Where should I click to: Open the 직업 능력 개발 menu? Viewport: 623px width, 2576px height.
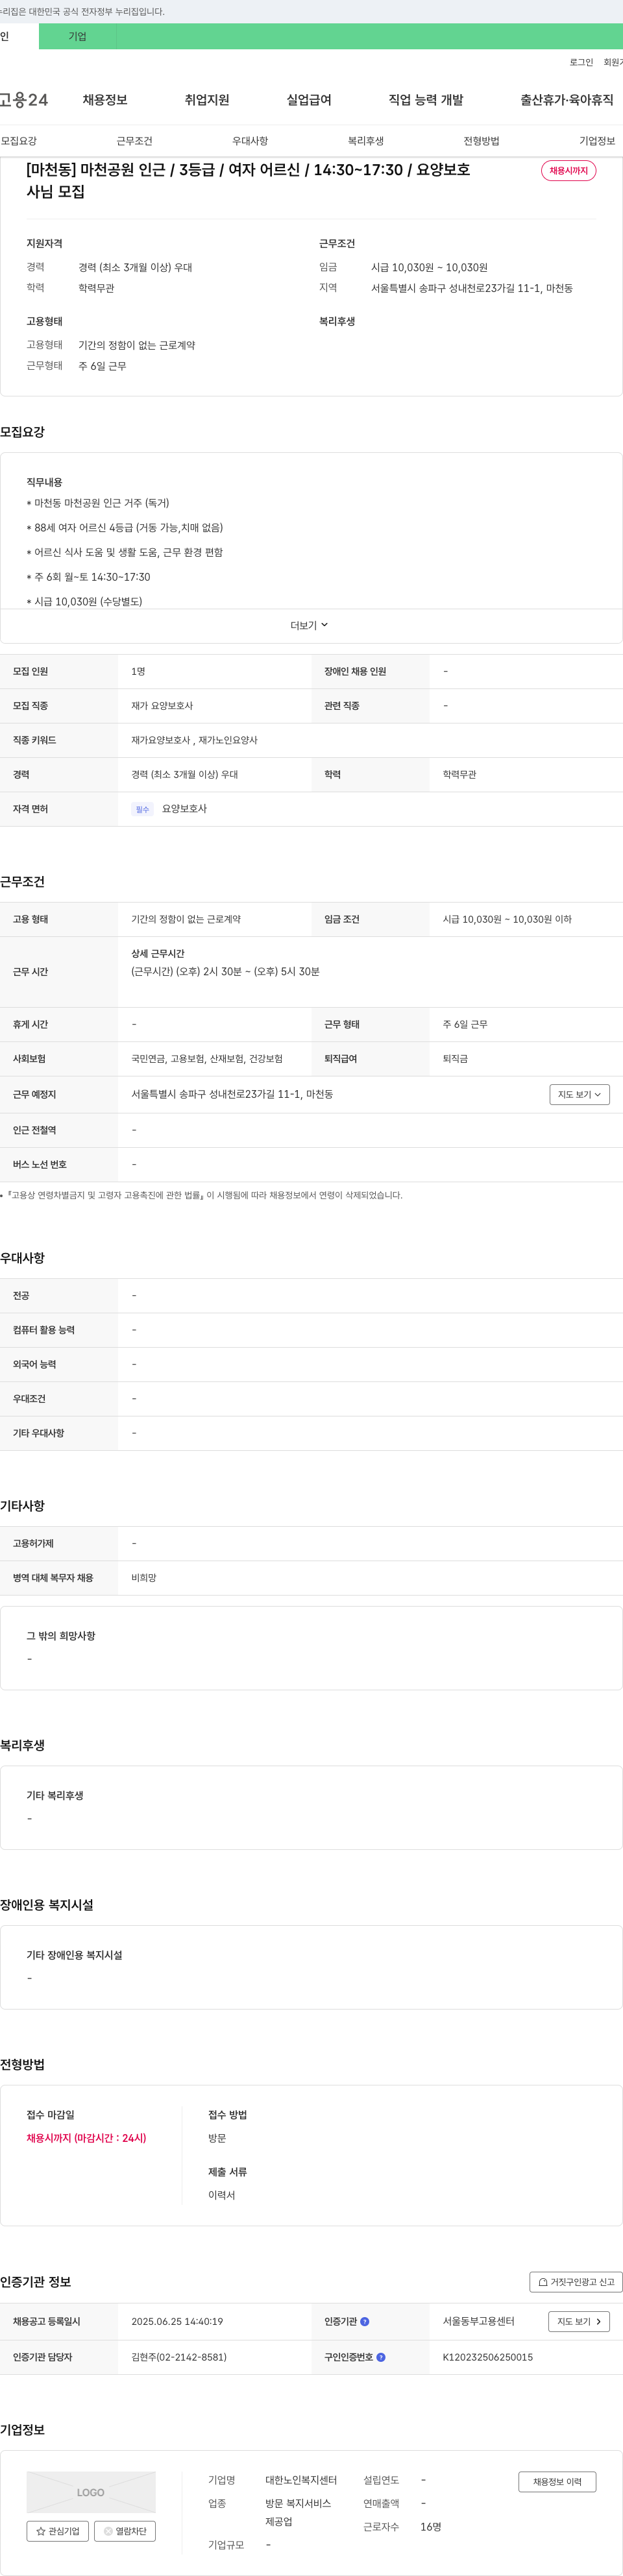(x=426, y=100)
